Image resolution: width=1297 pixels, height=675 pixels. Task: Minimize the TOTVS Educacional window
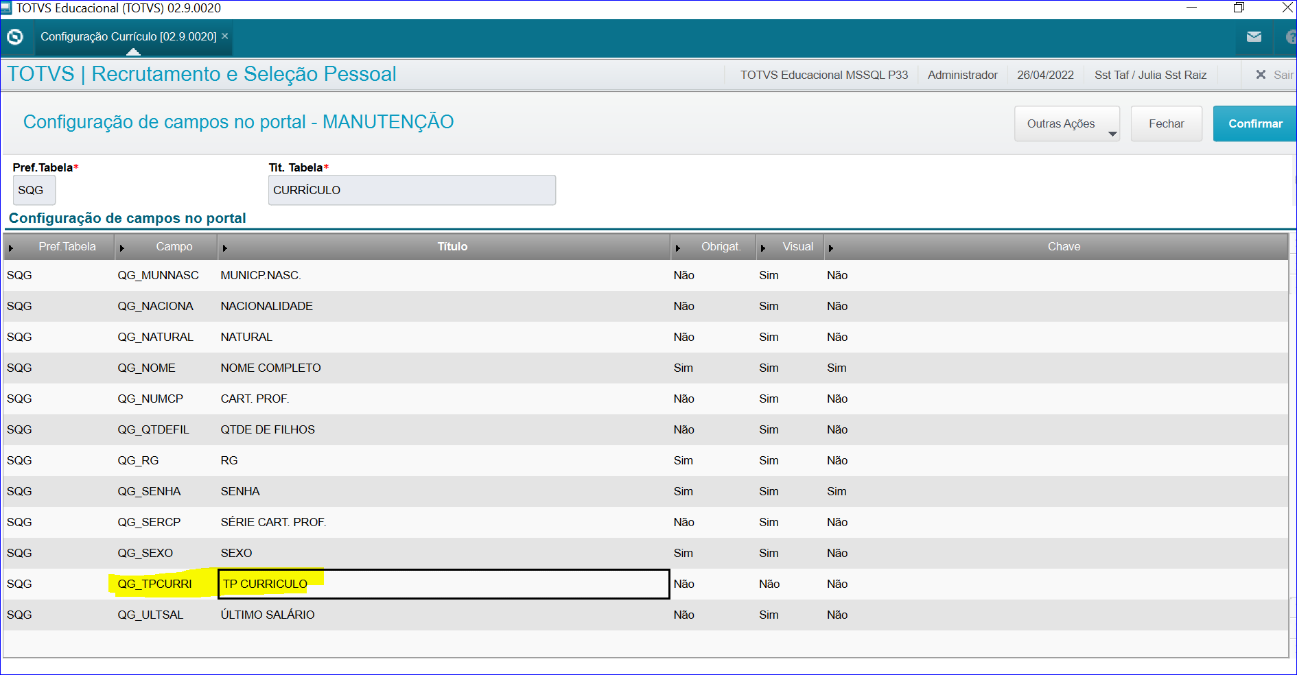pos(1192,8)
